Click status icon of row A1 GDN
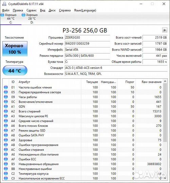The width and height of the screenshot is (170, 183). 6,106
